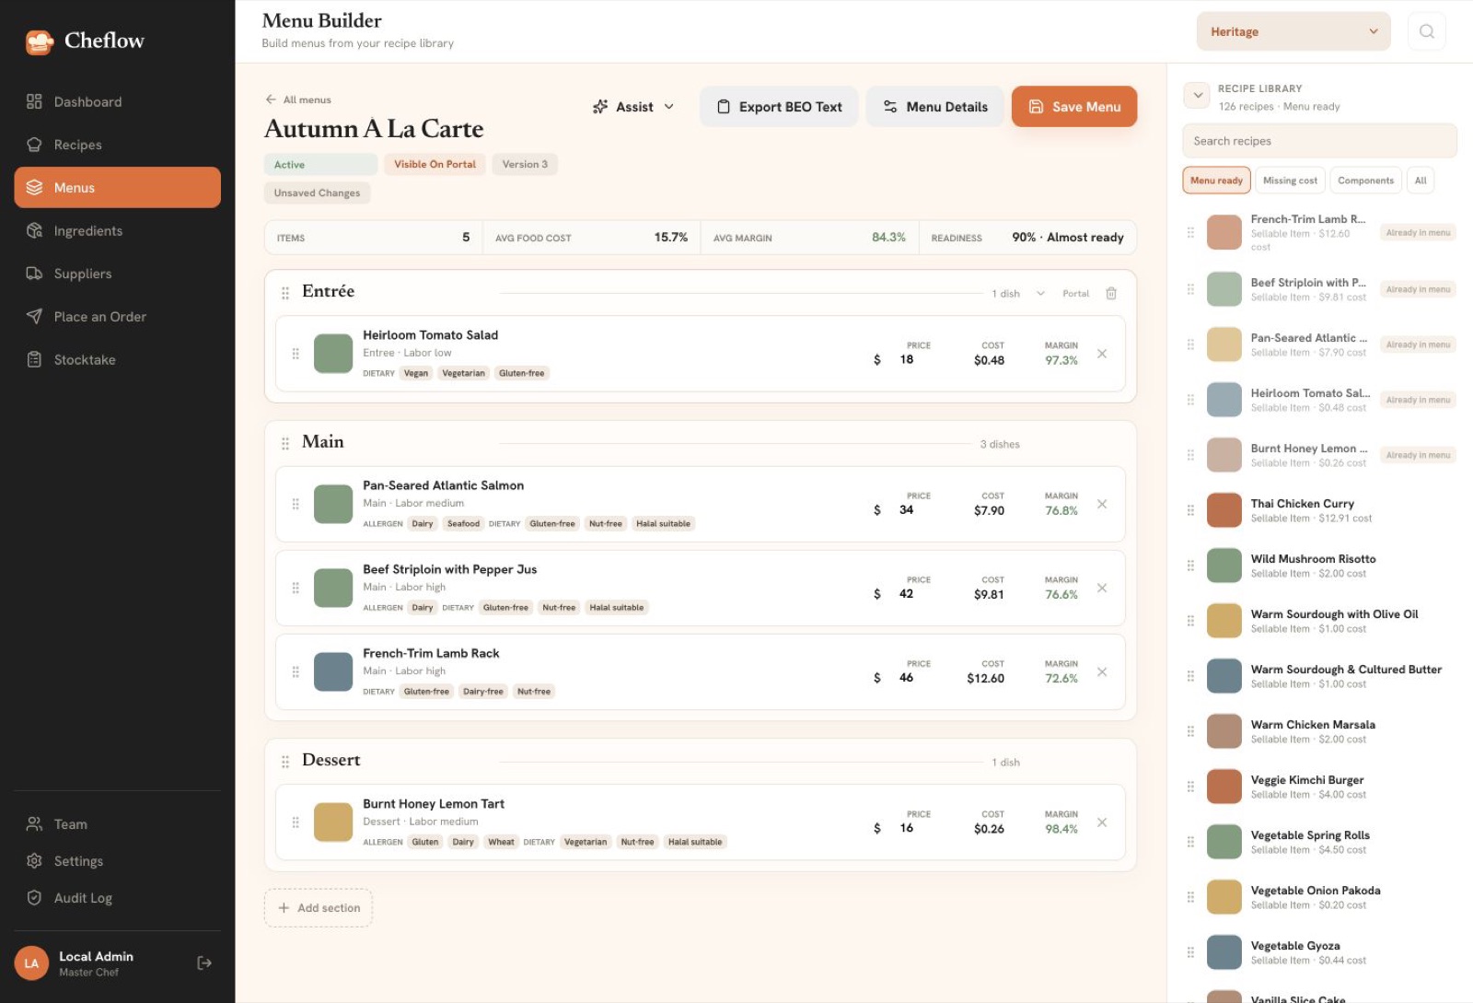This screenshot has width=1473, height=1003.
Task: Click drag handle for Thai Chicken Curry recipe
Action: (1190, 510)
